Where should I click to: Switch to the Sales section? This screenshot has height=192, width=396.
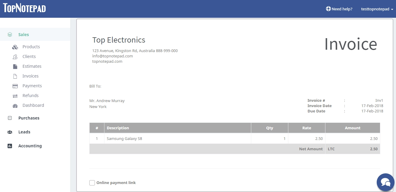[x=24, y=34]
